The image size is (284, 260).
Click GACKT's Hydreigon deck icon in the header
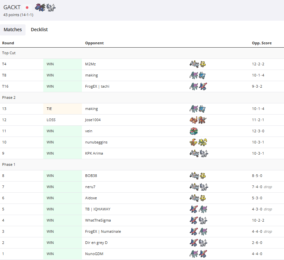(x=40, y=8)
